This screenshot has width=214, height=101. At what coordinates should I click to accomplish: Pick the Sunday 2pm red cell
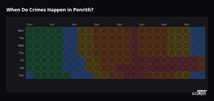pyautogui.click(x=134, y=75)
